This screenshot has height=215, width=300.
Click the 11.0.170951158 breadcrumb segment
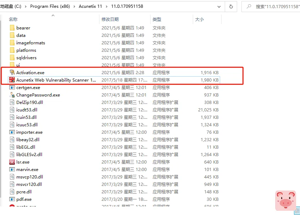click(x=127, y=6)
